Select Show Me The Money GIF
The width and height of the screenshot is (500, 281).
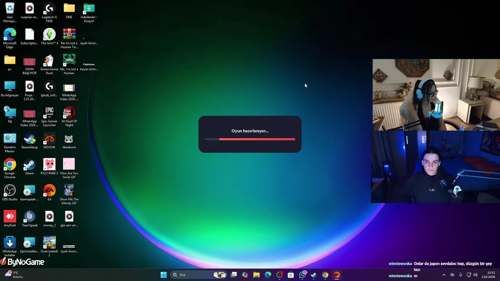coord(69,195)
